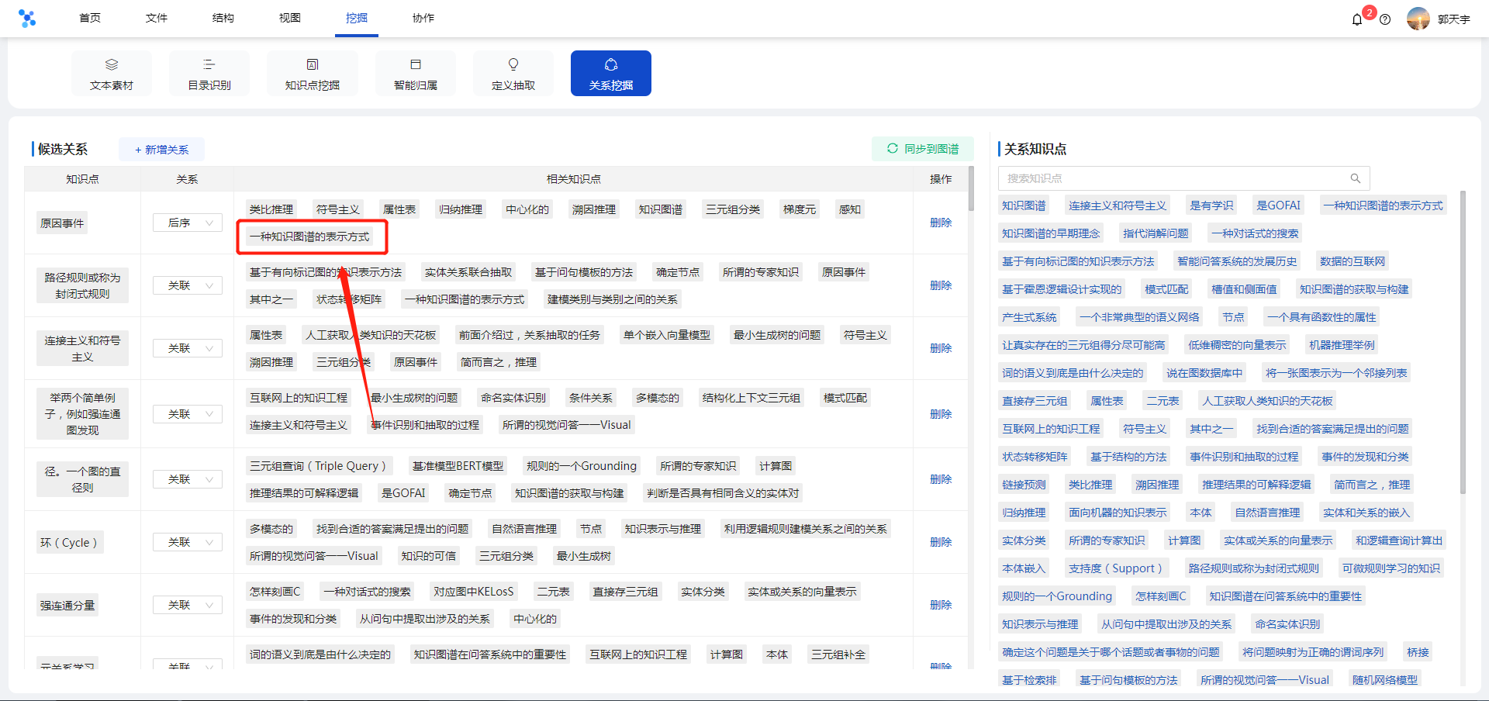Viewport: 1489px width, 701px height.
Task: Click the 命名实体识别 tag in candidate table
Action: (x=513, y=398)
